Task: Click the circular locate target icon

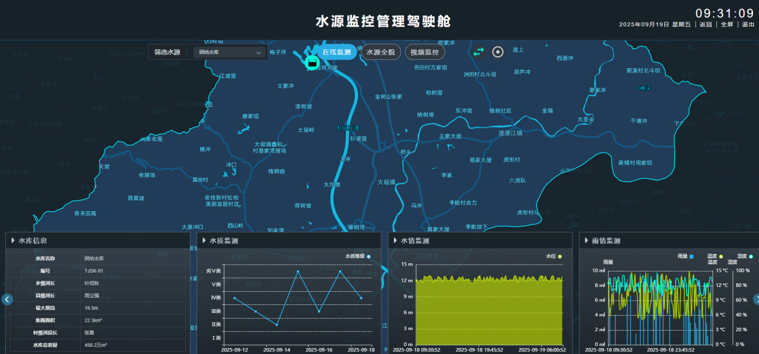Action: (498, 52)
